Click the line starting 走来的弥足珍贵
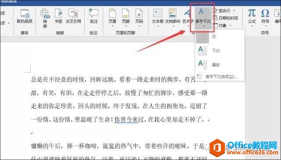281x160 pixels. [x=119, y=106]
